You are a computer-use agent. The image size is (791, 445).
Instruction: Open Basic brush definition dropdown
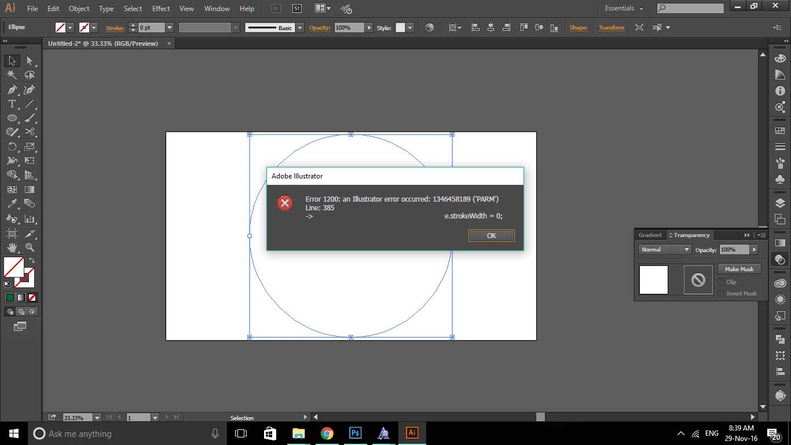tap(300, 27)
